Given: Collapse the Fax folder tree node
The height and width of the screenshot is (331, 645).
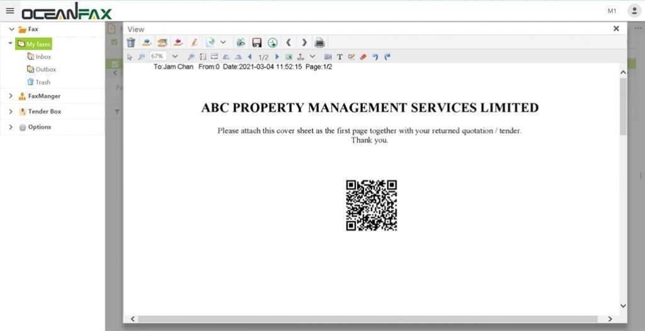Looking at the screenshot, I should (x=11, y=29).
